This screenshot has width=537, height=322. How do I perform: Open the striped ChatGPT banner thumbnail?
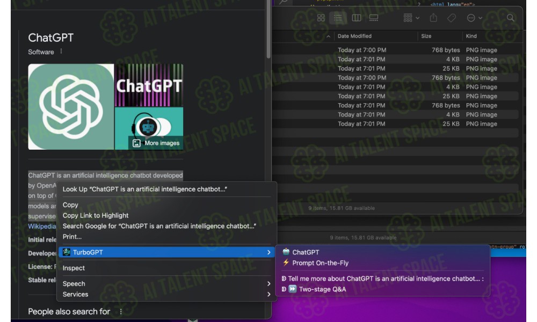coord(149,85)
